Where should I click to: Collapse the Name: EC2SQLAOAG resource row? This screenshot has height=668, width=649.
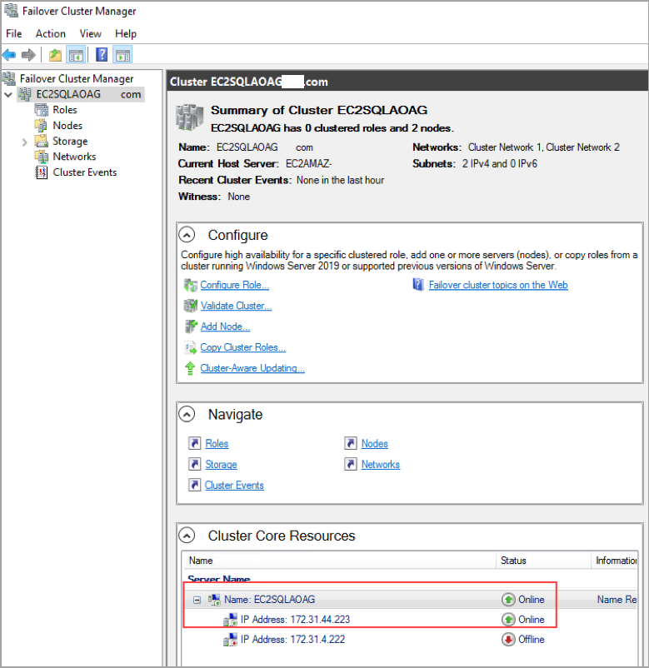point(197,601)
